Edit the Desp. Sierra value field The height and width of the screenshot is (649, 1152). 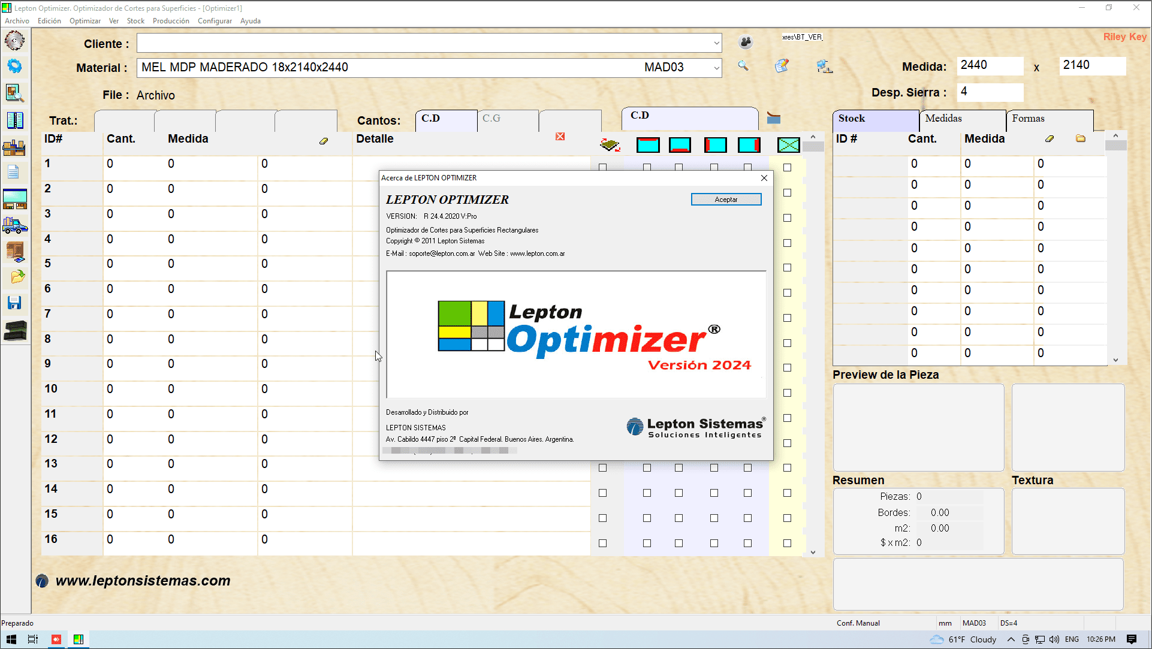(989, 92)
